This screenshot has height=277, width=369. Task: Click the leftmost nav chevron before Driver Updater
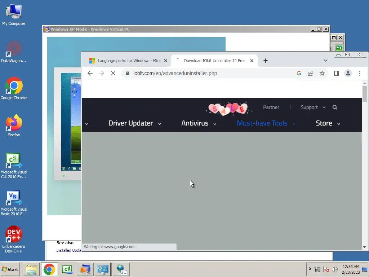(x=86, y=124)
